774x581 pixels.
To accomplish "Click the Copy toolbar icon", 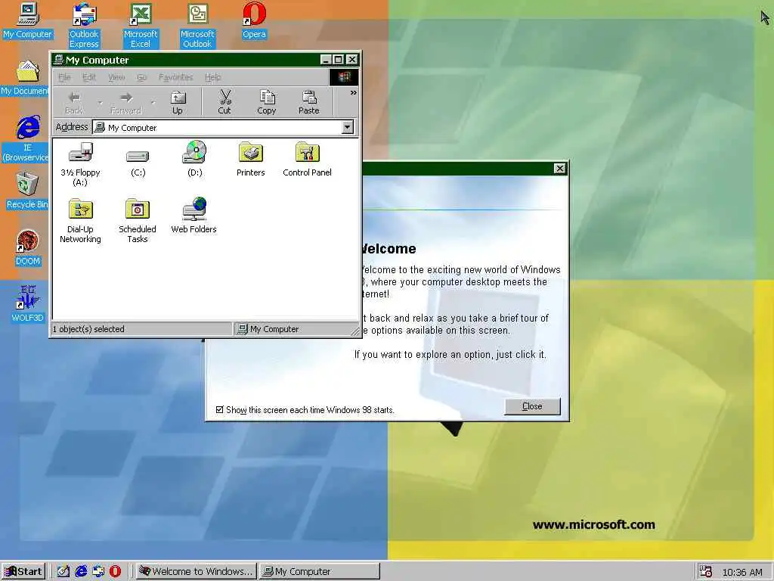I will pyautogui.click(x=267, y=102).
